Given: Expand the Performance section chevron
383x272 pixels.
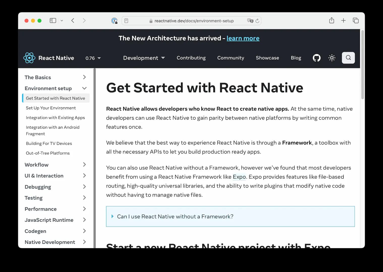Looking at the screenshot, I should (84, 209).
